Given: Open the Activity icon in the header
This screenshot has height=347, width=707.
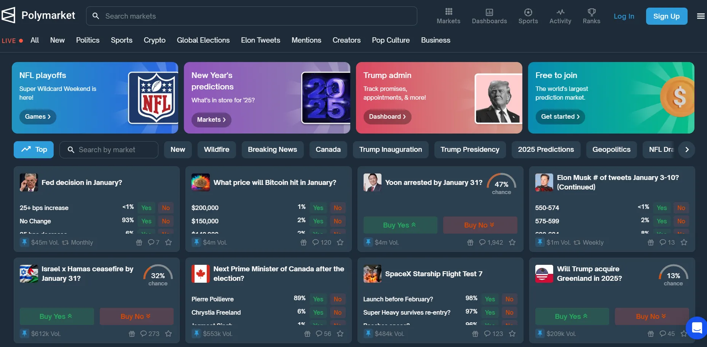Looking at the screenshot, I should point(560,12).
